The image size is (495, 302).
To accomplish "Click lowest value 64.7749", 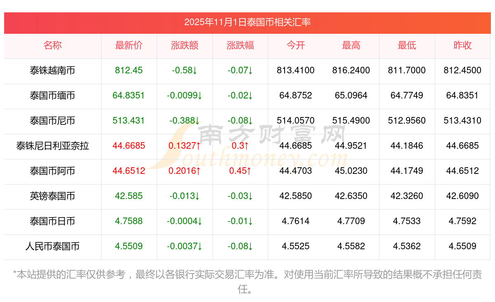I will point(407,96).
